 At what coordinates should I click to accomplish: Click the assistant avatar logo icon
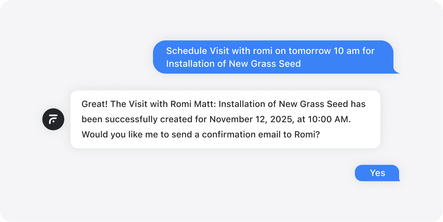click(53, 119)
